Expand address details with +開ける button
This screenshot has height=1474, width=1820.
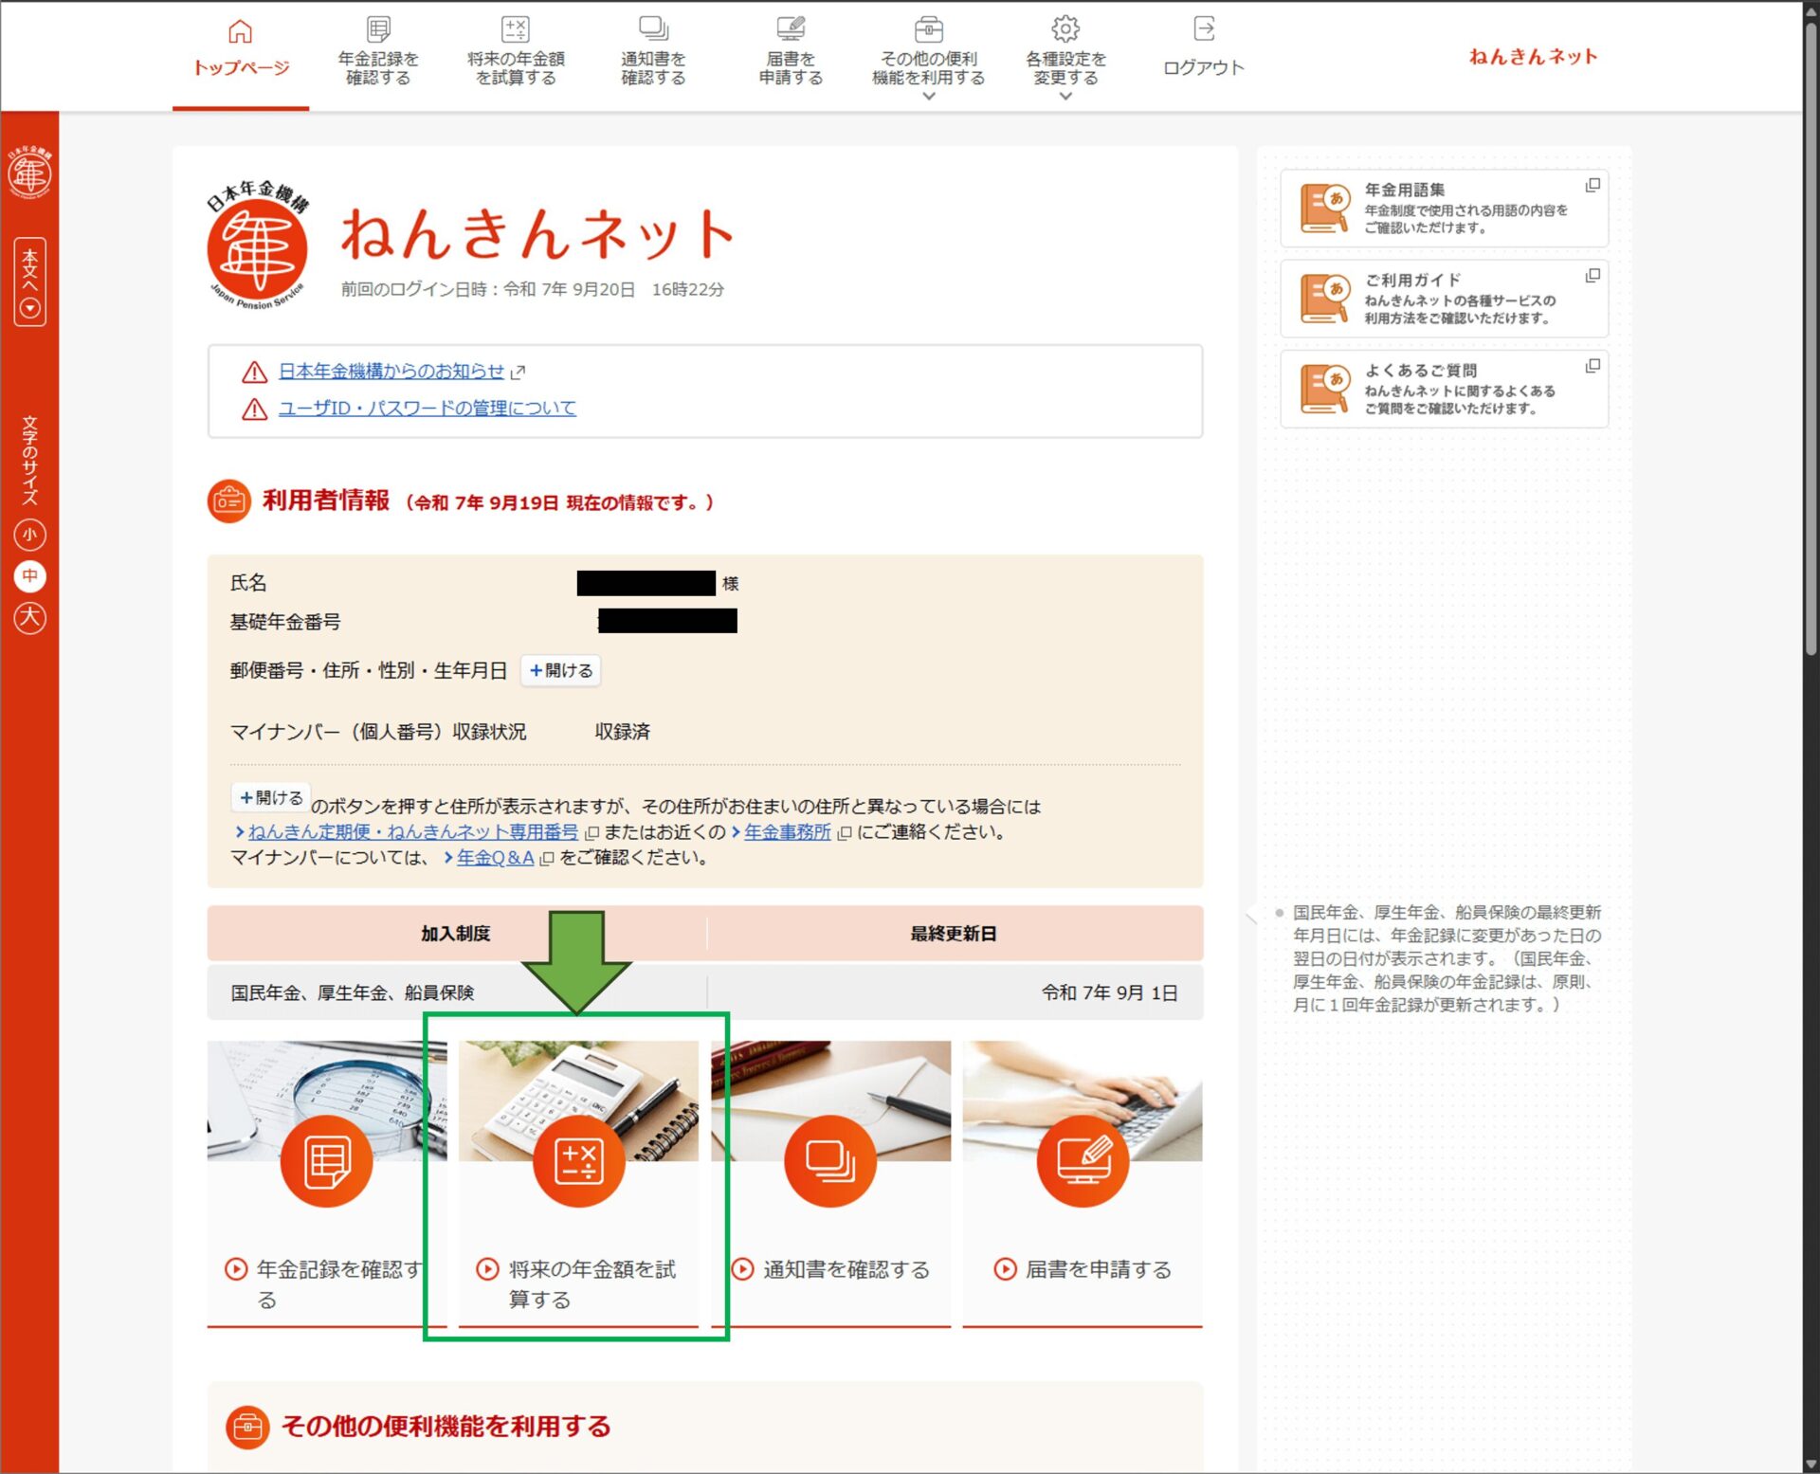point(560,670)
